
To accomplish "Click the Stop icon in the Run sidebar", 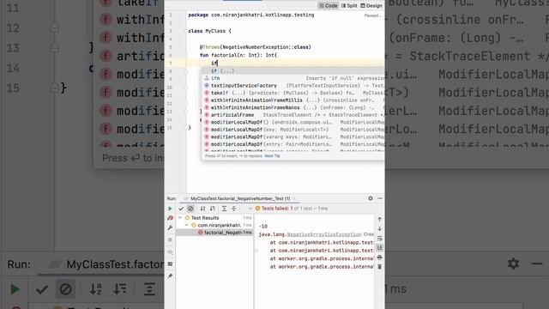I will pos(170,239).
